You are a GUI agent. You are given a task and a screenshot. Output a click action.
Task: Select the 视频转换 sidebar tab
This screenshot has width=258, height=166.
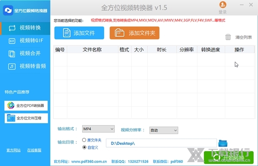[25, 28]
